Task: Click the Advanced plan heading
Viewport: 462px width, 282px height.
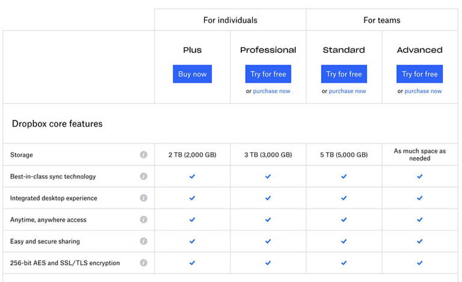Action: click(x=419, y=50)
